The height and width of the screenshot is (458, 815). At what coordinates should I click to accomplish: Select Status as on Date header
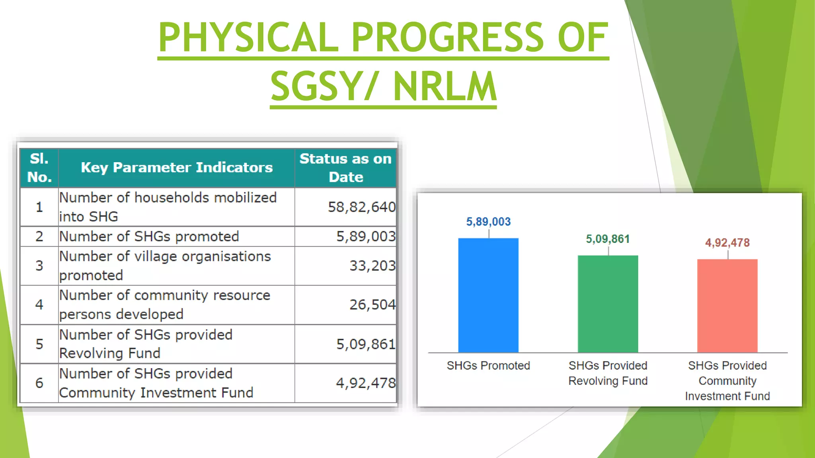point(345,168)
